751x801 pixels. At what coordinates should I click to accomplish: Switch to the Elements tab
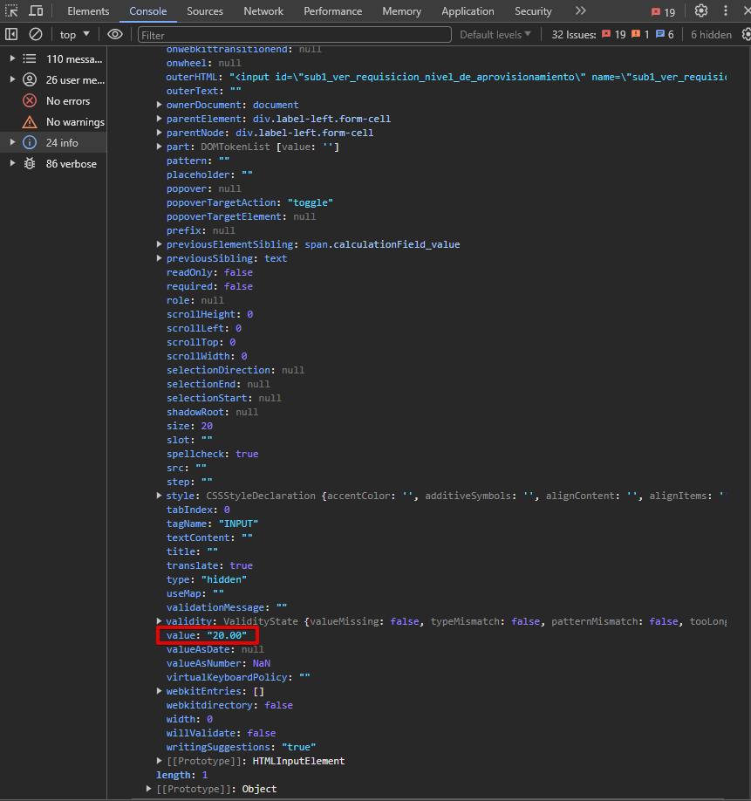(88, 11)
